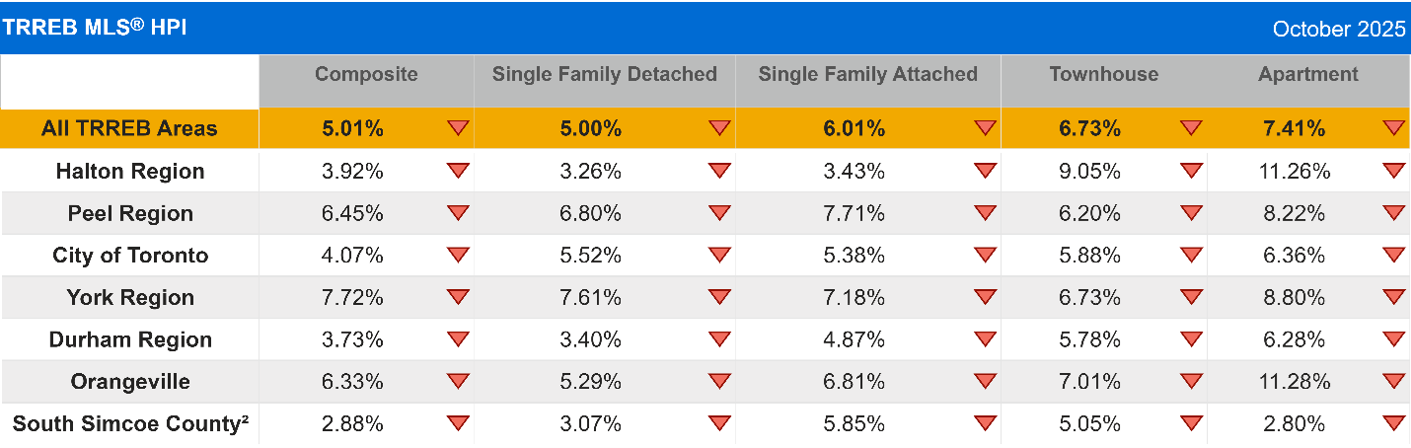Click the red arrow next to Halton Region Apartment 11.26%

(1393, 170)
